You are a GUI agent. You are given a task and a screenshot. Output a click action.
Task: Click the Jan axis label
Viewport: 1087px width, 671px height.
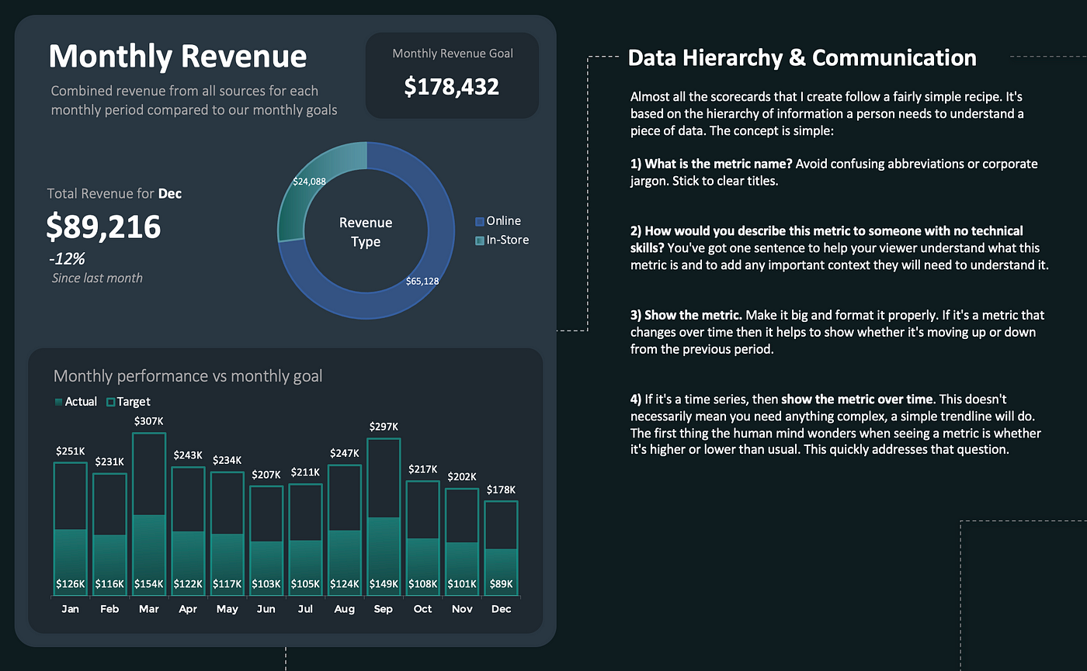[x=70, y=609]
